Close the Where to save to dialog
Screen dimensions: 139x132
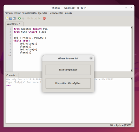pos(91,58)
